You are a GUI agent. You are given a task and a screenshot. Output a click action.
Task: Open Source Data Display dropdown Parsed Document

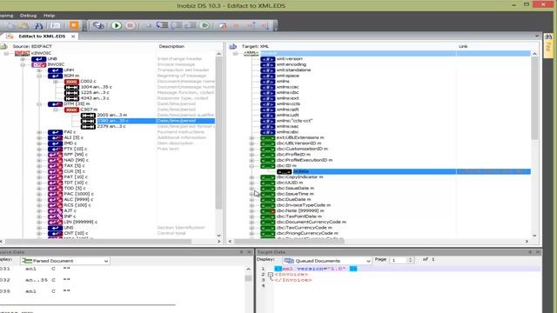click(64, 261)
